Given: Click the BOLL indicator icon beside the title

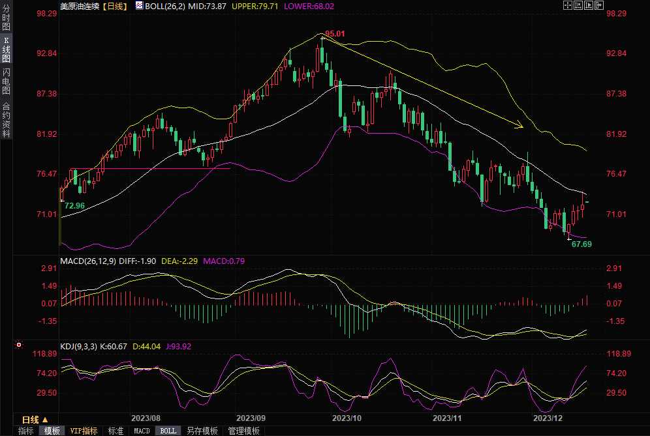Looking at the screenshot, I should (x=139, y=5).
